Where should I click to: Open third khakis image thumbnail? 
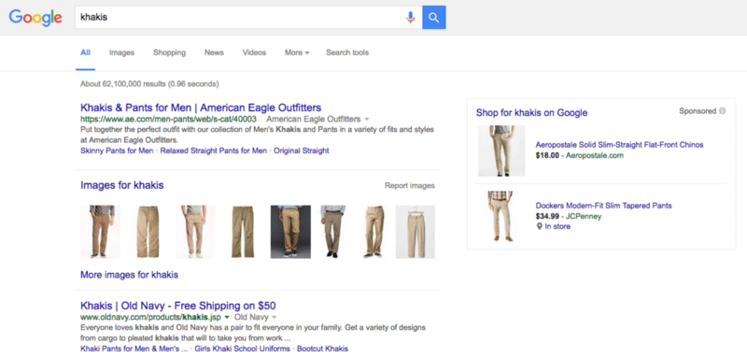[195, 232]
